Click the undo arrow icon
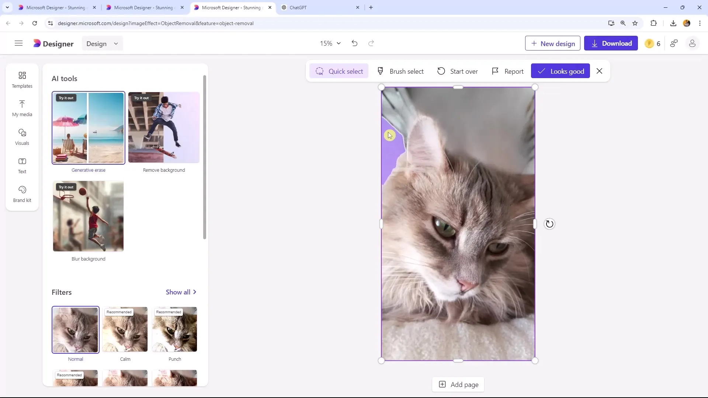Viewport: 708px width, 398px height. point(354,43)
